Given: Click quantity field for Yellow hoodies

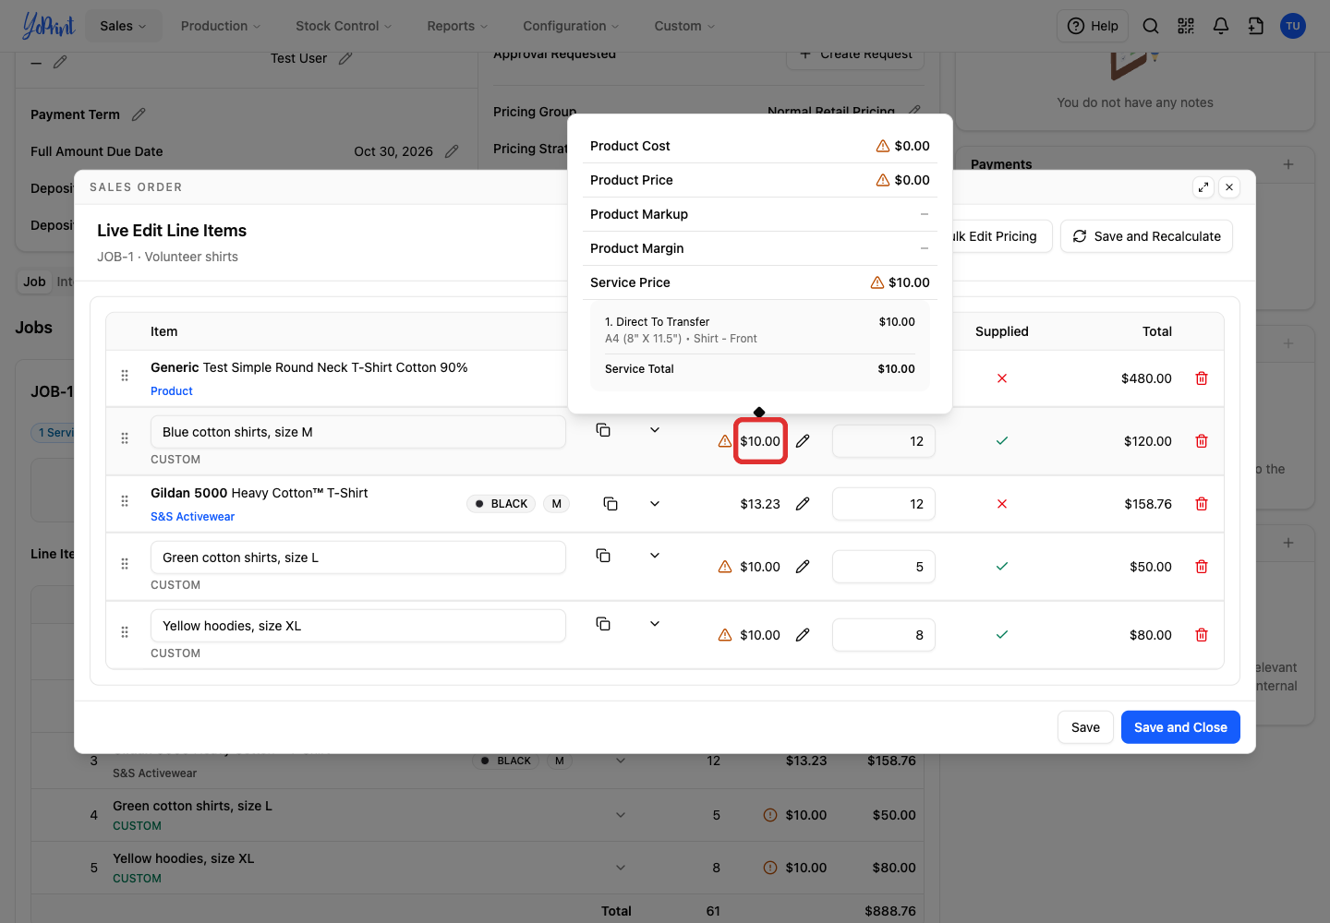Looking at the screenshot, I should 884,635.
